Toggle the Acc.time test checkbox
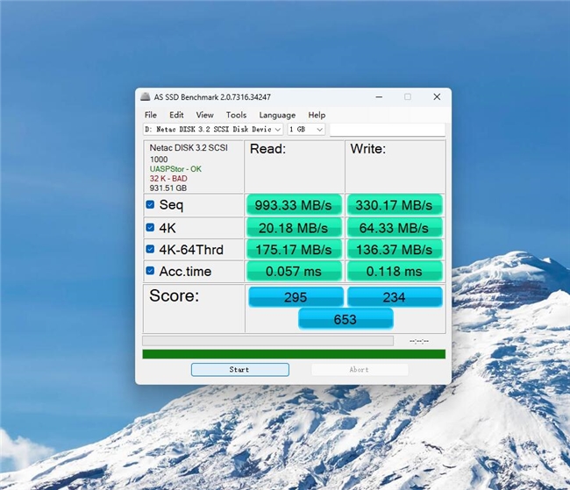 click(150, 272)
